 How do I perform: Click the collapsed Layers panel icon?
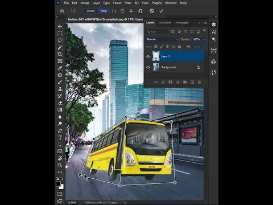[214, 24]
